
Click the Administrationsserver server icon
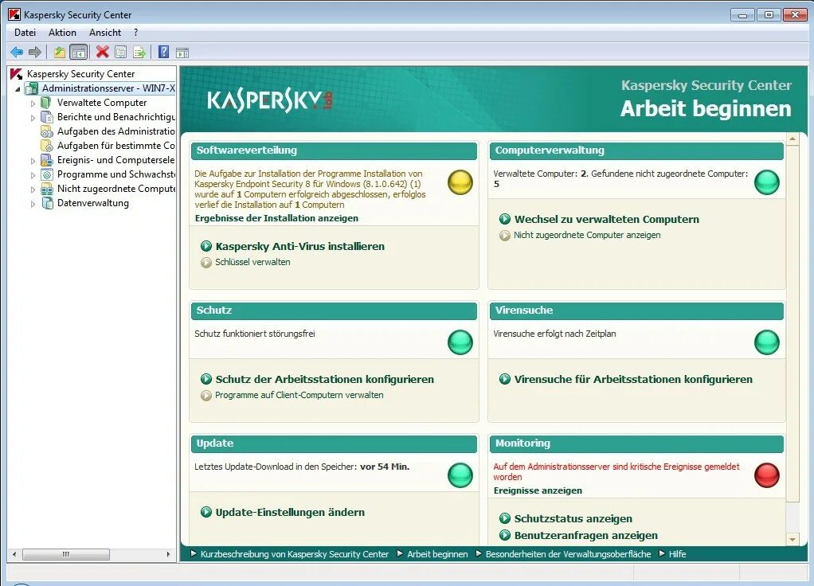(32, 88)
